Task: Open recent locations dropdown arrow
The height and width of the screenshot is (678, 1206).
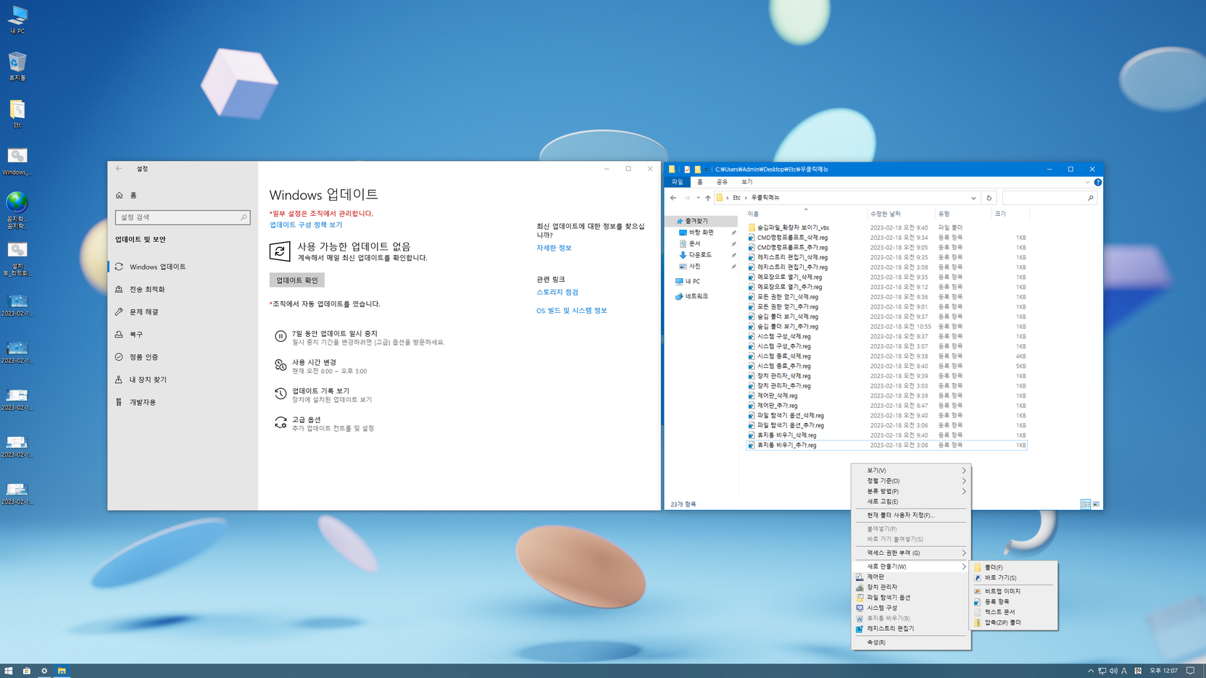Action: click(698, 198)
